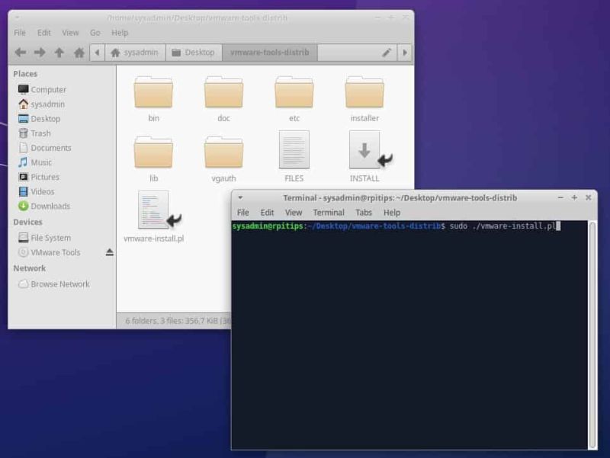
Task: Open the installer folder
Action: point(364,95)
